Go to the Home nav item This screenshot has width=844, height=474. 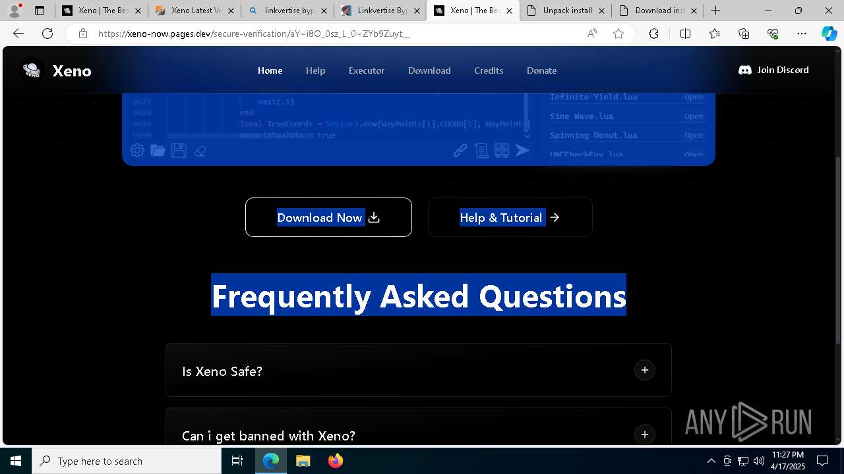(x=270, y=70)
